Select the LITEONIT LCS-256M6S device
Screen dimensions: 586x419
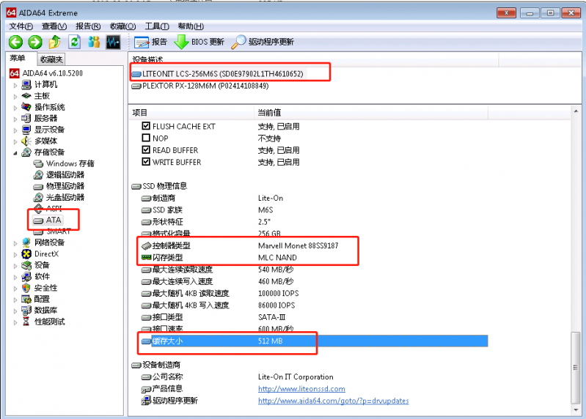click(x=218, y=73)
